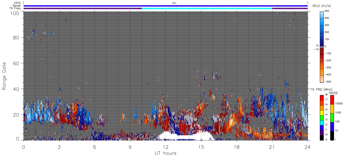The height and width of the screenshot is (159, 346).
Task: Click the 9 tick label on UT hours axis
Action: pos(130,147)
